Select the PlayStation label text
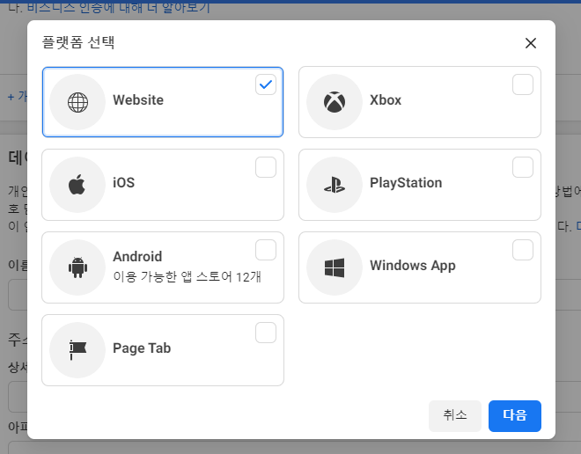The width and height of the screenshot is (581, 454). pos(406,183)
